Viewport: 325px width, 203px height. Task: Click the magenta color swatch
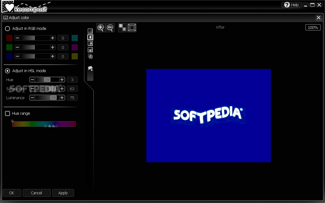click(75, 47)
